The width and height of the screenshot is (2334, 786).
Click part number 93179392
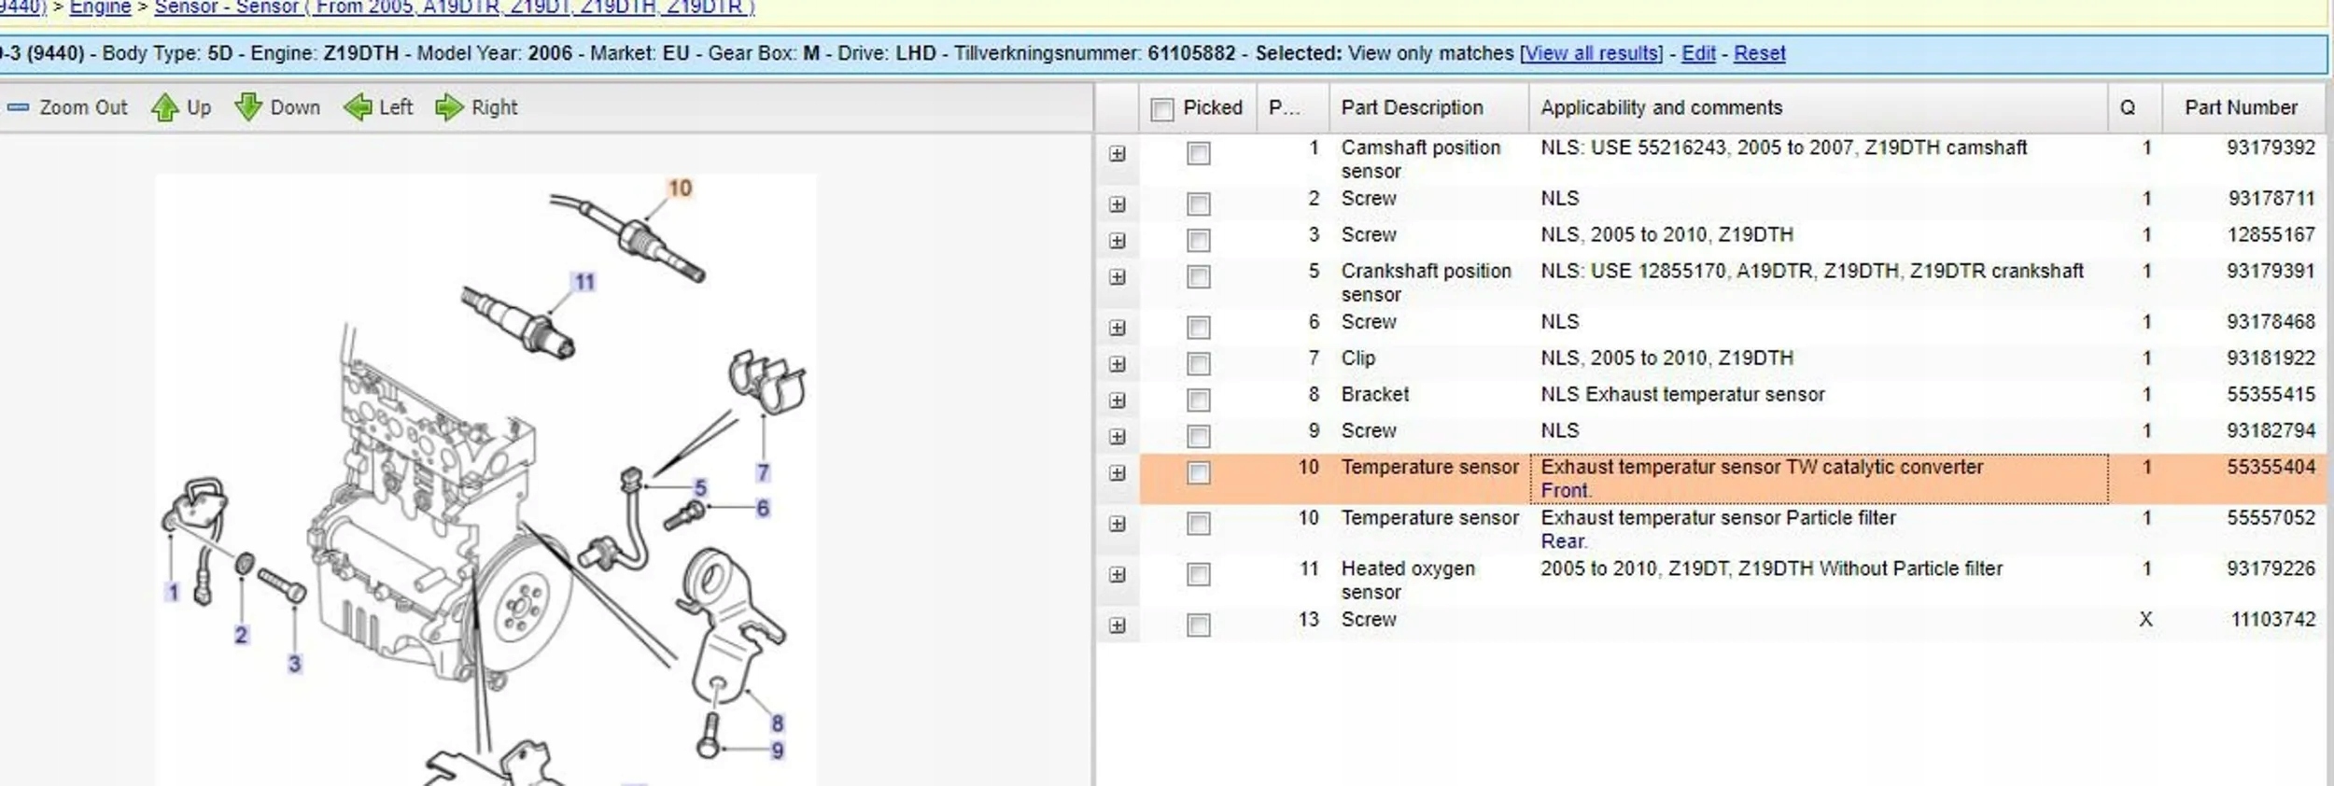2271,147
